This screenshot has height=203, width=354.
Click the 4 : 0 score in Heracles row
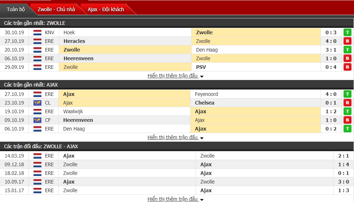coord(331,41)
